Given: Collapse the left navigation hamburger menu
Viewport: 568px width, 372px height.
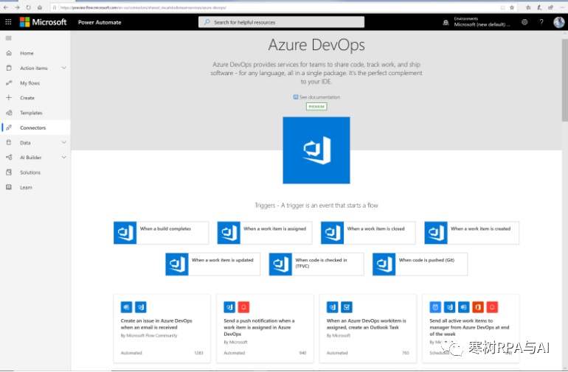Looking at the screenshot, I should click(x=9, y=38).
